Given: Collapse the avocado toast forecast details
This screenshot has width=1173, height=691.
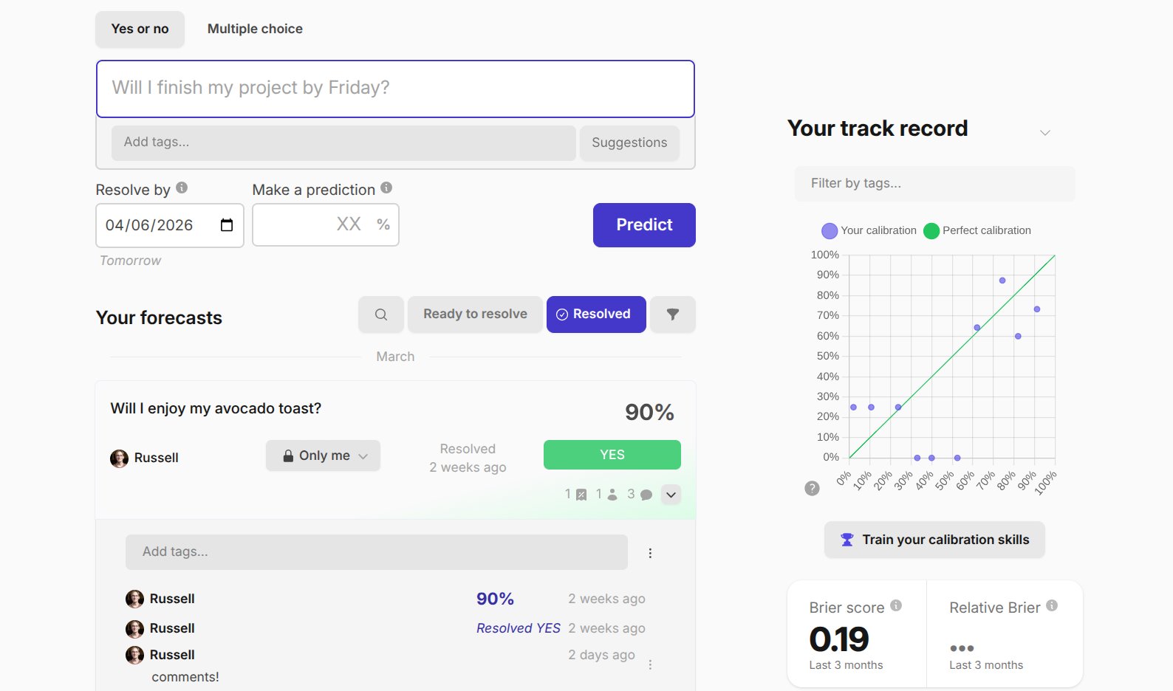Looking at the screenshot, I should pyautogui.click(x=671, y=495).
